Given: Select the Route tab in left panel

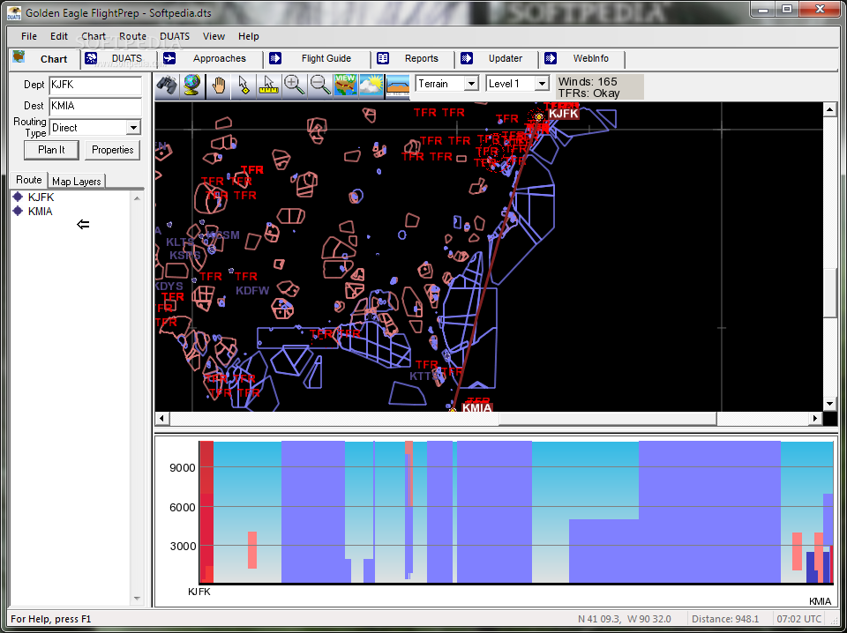Looking at the screenshot, I should point(28,180).
